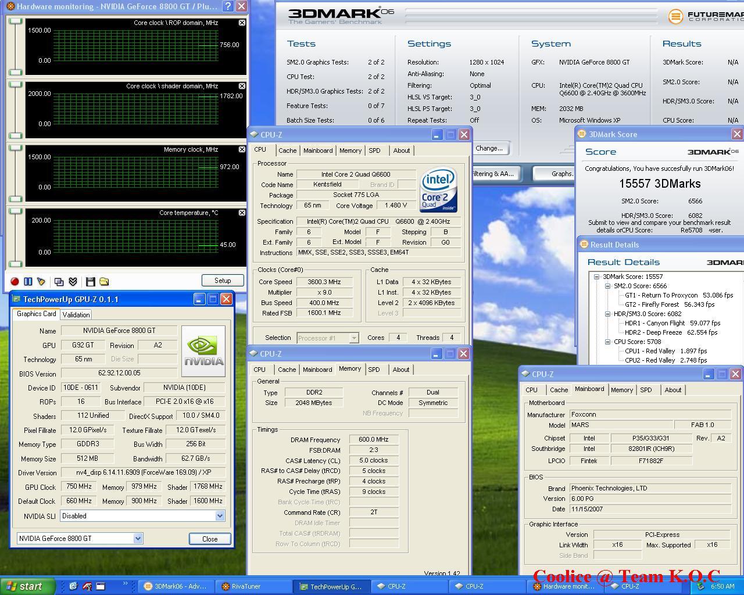Image resolution: width=744 pixels, height=595 pixels.
Task: Click the Core Speed 3600.3 MHz field
Action: point(325,282)
